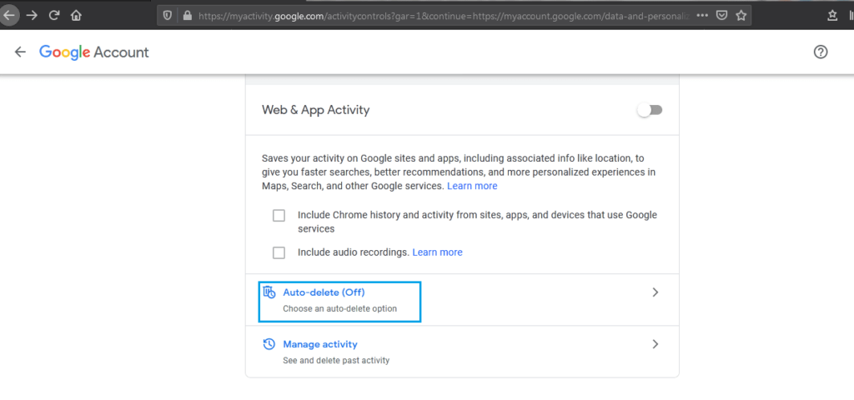Go back using Google Account arrow
854x400 pixels.
point(21,52)
